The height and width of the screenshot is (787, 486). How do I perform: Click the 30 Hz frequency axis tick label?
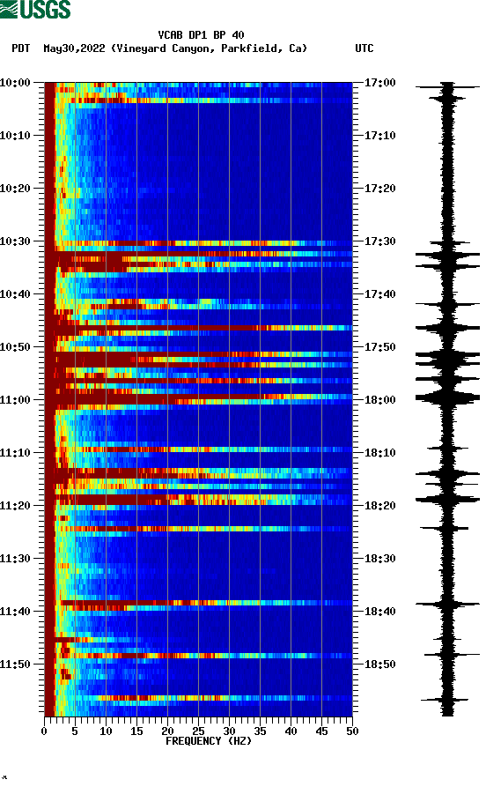(x=229, y=731)
